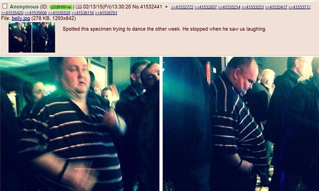Follow reply link >>41535606
The image size is (319, 191).
tap(35, 13)
